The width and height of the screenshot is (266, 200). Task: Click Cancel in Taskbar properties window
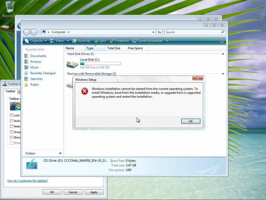pyautogui.click(x=73, y=192)
